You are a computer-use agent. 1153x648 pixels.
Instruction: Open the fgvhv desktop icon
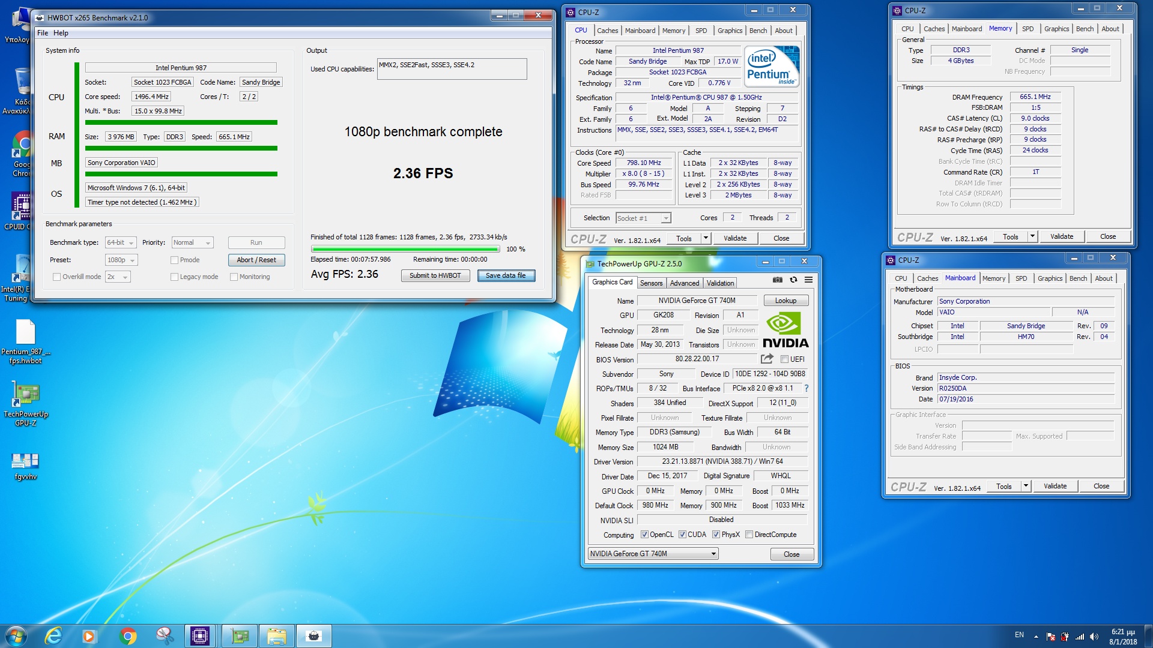pyautogui.click(x=26, y=466)
